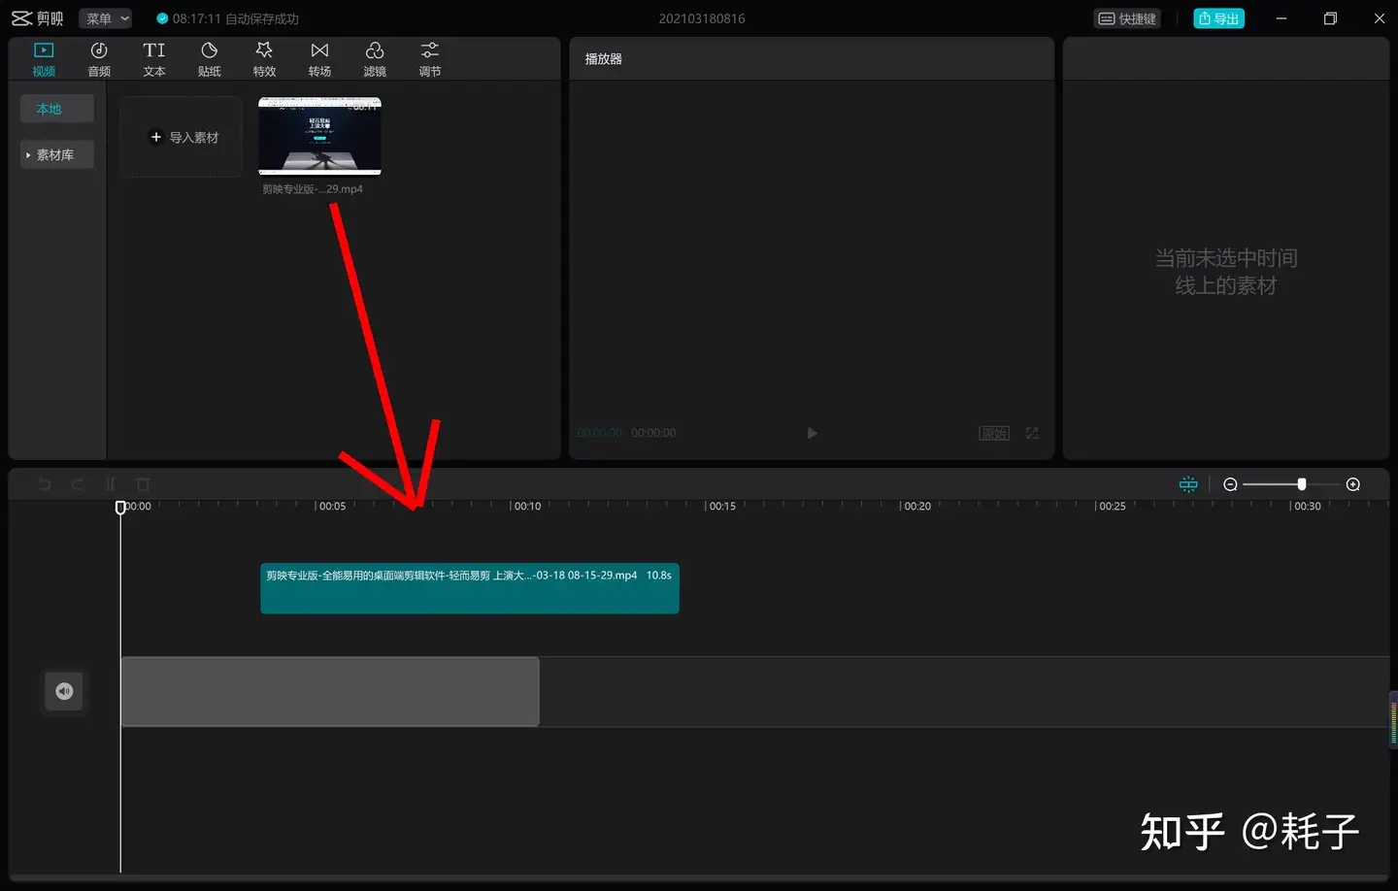The image size is (1398, 891).
Task: Click the timeline zoom slider handle
Action: [x=1302, y=484]
